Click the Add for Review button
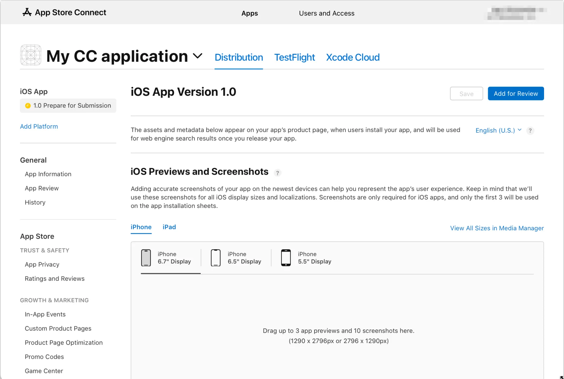564x379 pixels. point(516,94)
